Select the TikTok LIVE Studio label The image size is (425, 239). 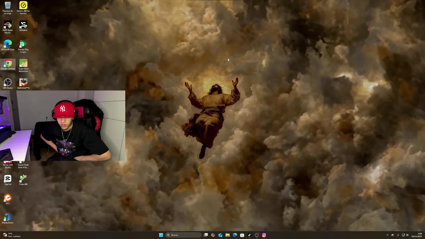[x=8, y=166]
